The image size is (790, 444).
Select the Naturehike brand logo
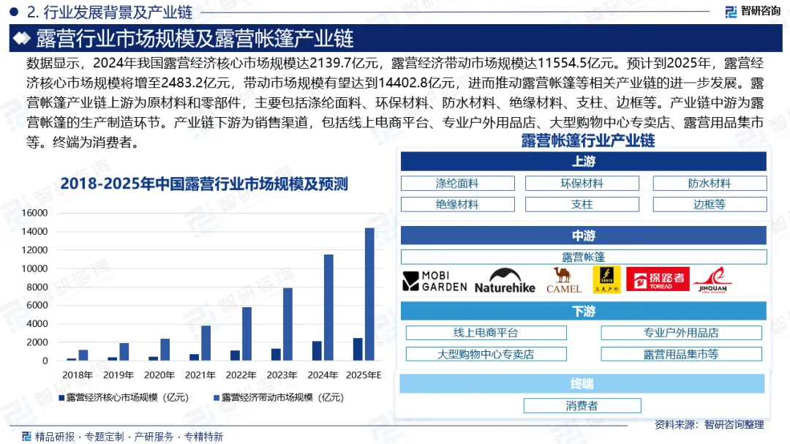(x=505, y=281)
